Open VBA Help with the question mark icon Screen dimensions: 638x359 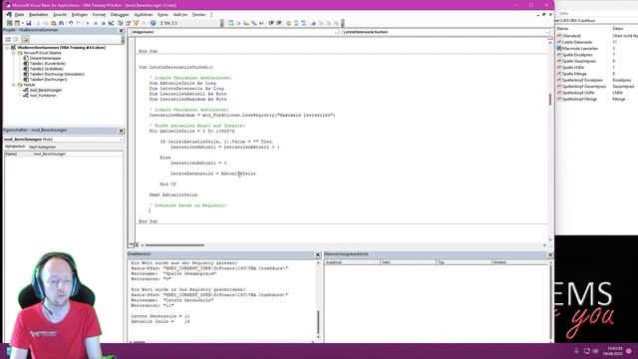click(x=153, y=23)
